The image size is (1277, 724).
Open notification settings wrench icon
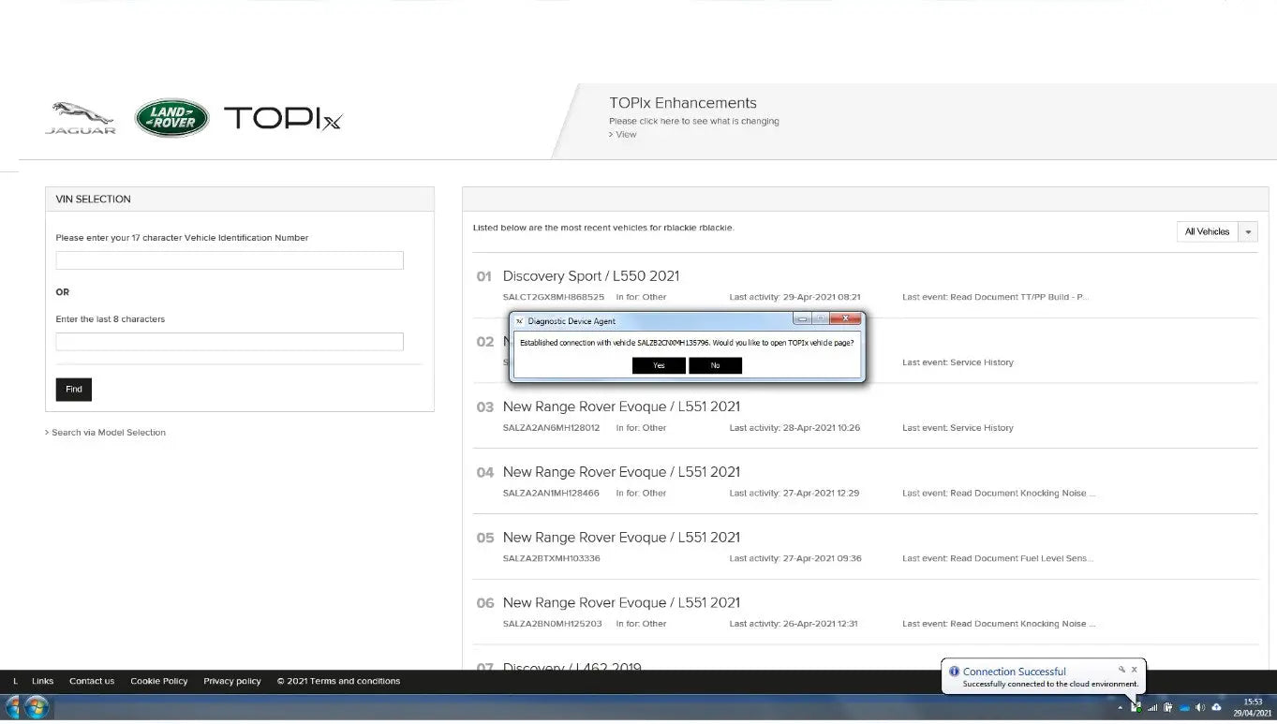[1121, 670]
